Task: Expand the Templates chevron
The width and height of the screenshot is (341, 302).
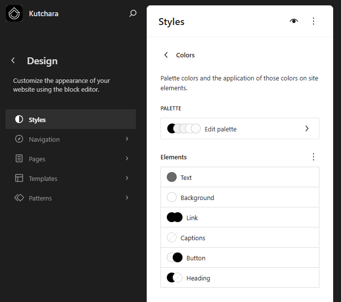Action: coord(127,178)
